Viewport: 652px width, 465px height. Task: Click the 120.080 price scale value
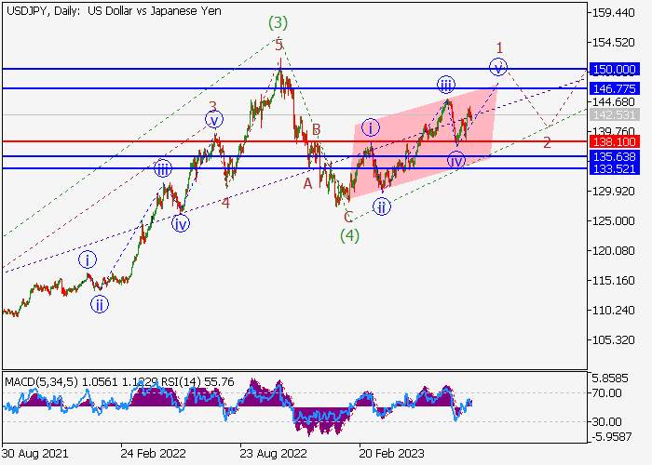pyautogui.click(x=613, y=251)
